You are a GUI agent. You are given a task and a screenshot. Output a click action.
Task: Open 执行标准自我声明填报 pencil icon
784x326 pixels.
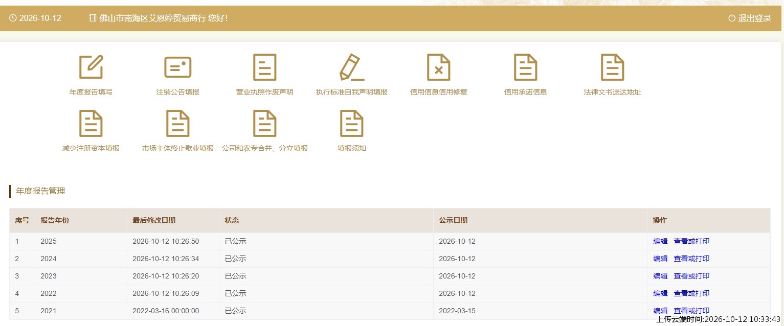click(352, 67)
